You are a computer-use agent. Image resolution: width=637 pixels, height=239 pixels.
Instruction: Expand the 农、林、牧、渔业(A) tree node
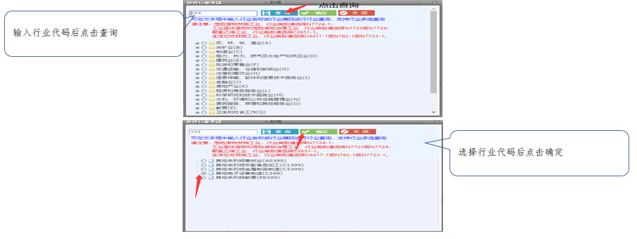point(198,43)
